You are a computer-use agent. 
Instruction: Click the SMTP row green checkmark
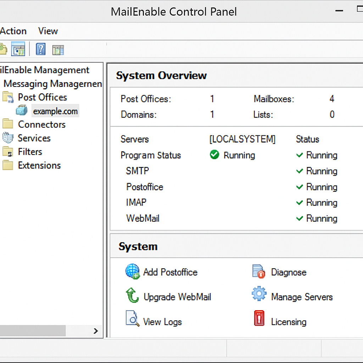300,171
